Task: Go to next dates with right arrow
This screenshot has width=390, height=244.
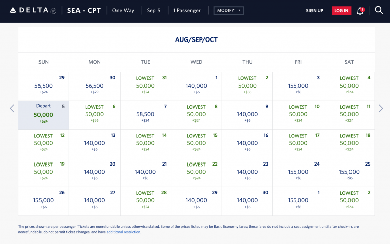Action: tap(381, 108)
